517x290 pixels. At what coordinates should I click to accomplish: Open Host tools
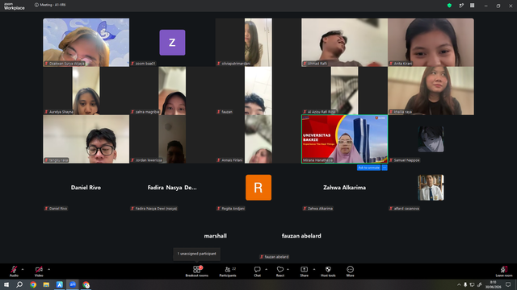click(x=328, y=271)
